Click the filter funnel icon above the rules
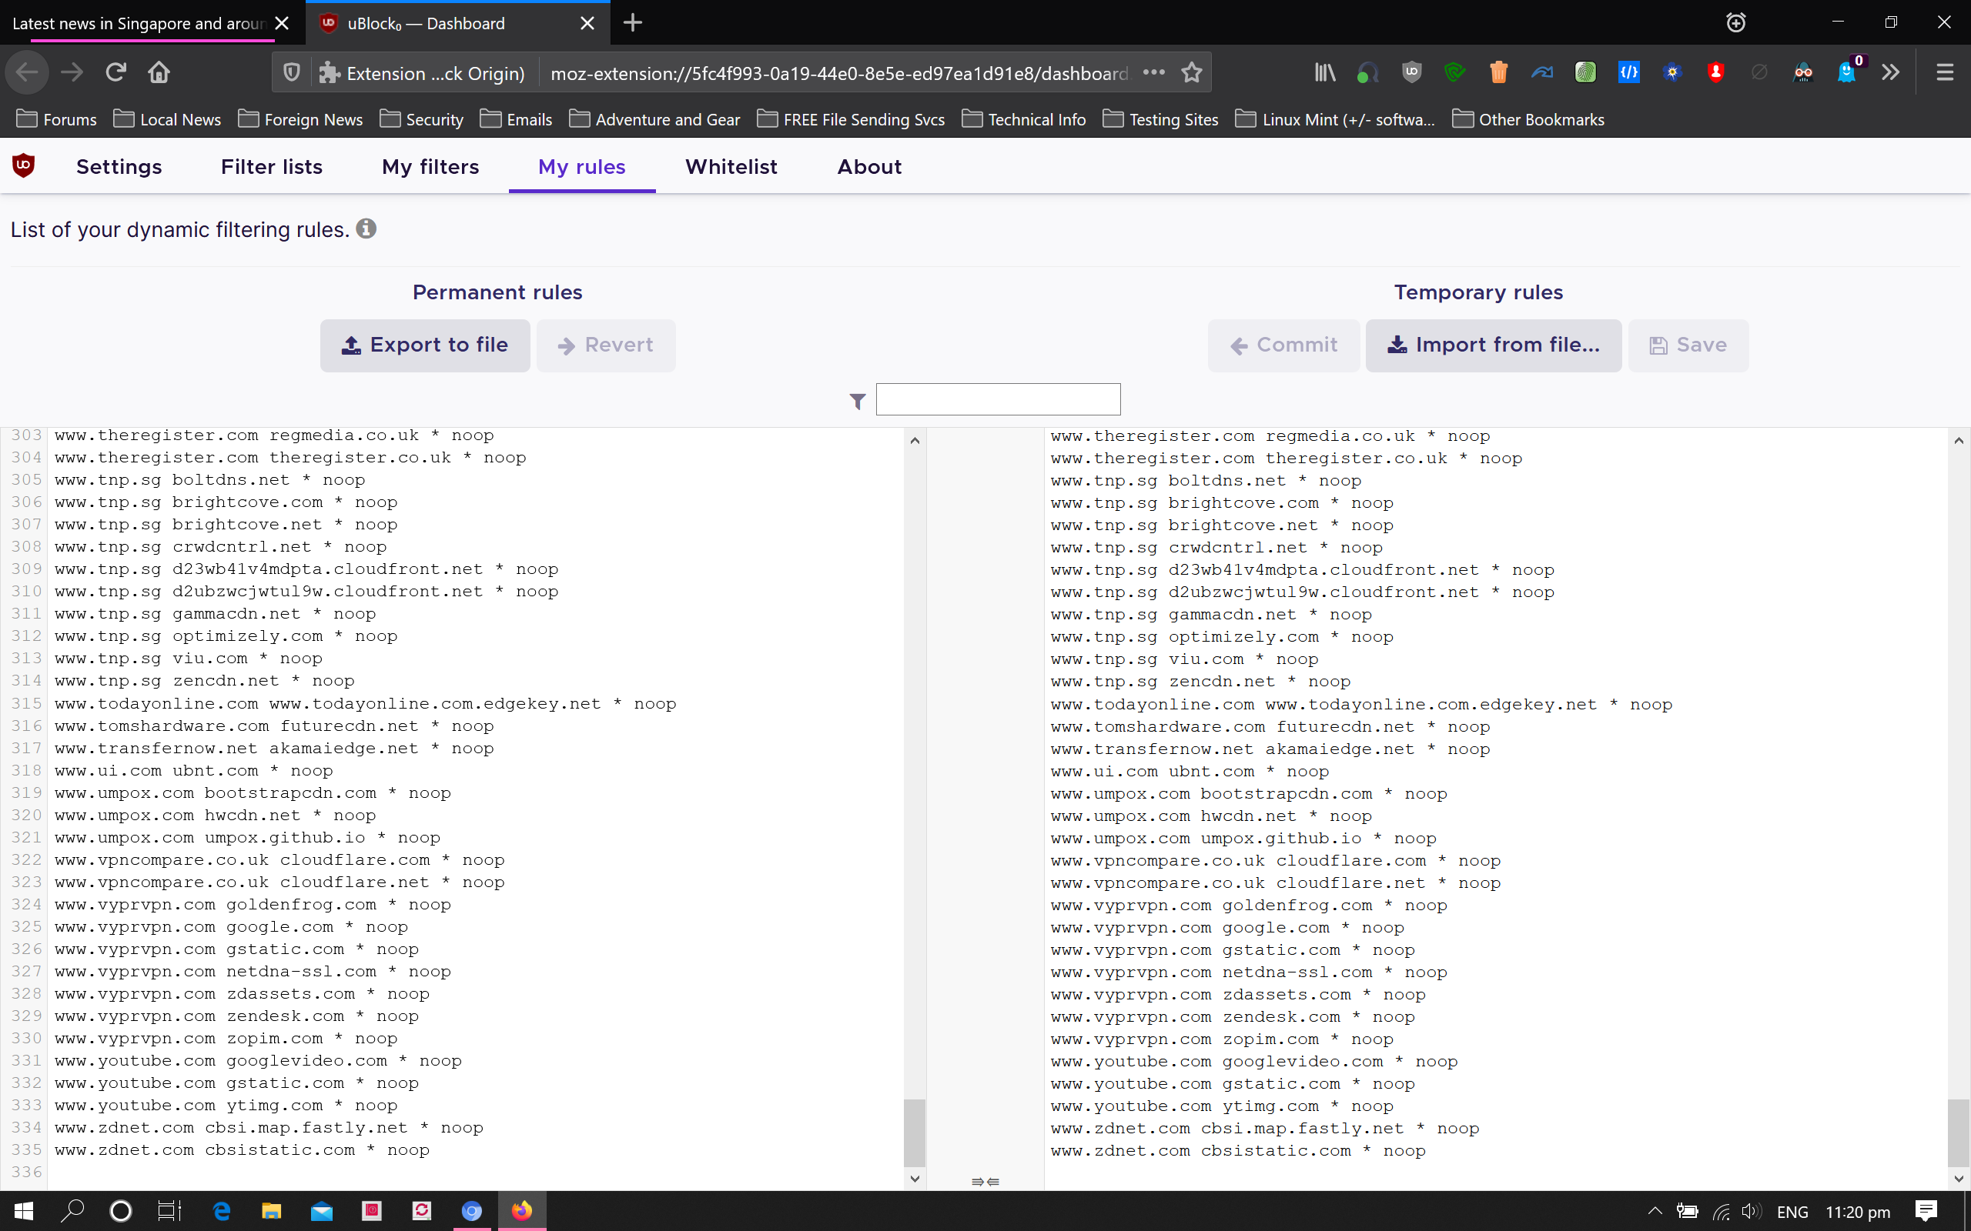 click(857, 402)
